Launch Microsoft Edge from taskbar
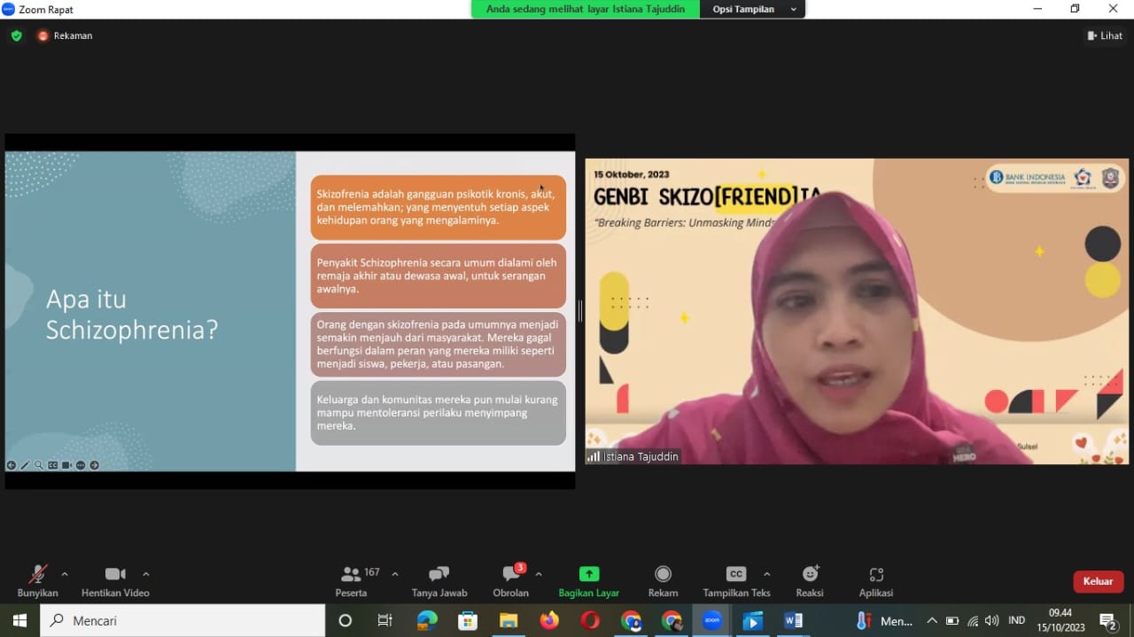 427,620
